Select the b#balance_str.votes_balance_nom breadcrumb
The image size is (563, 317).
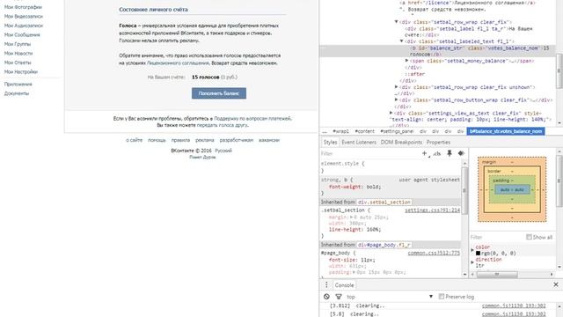[506, 131]
